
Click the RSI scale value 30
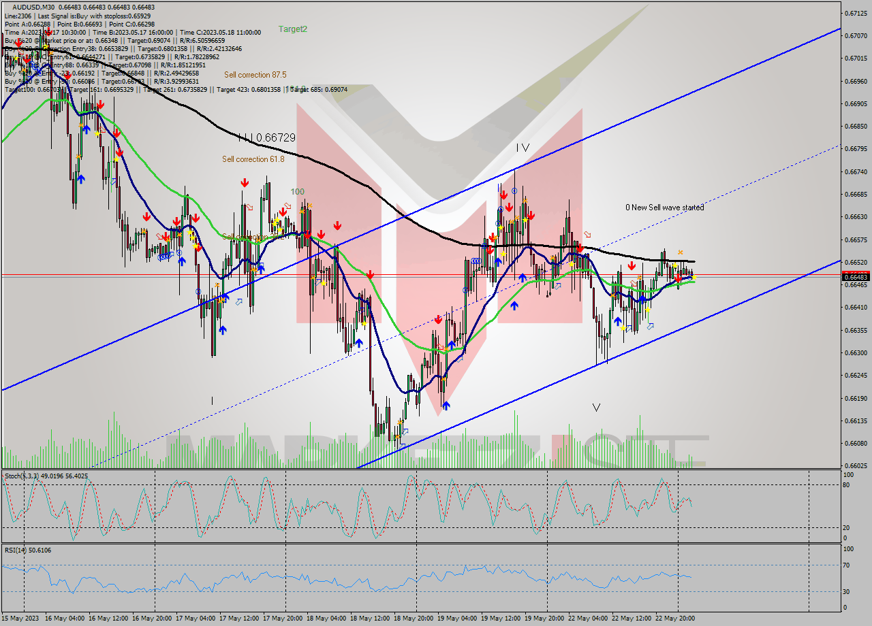click(x=846, y=591)
